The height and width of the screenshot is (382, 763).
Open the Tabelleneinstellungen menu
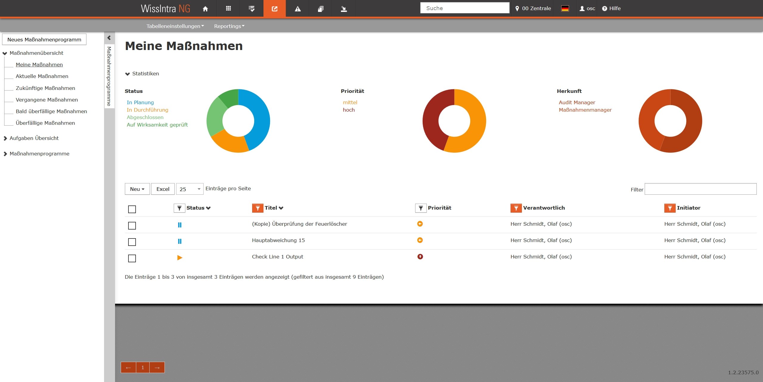click(x=175, y=26)
